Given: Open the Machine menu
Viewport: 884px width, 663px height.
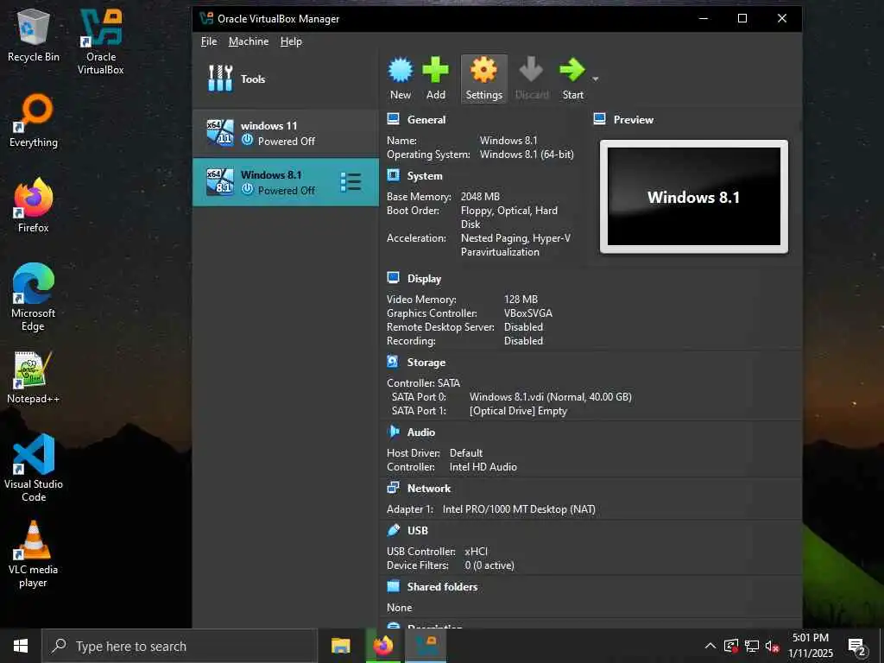Looking at the screenshot, I should point(249,41).
